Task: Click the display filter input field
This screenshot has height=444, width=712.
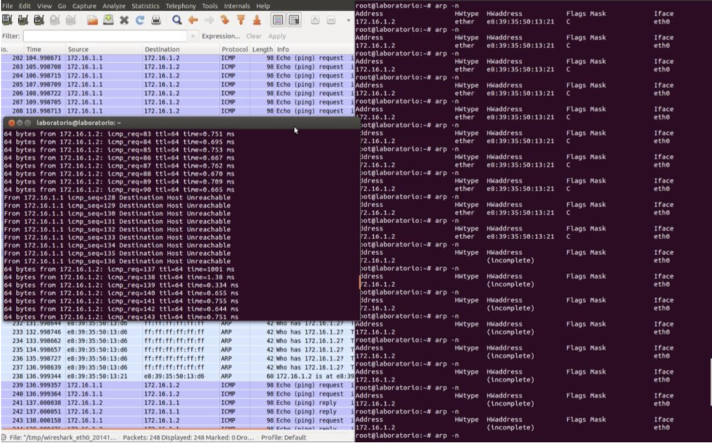Action: (105, 36)
